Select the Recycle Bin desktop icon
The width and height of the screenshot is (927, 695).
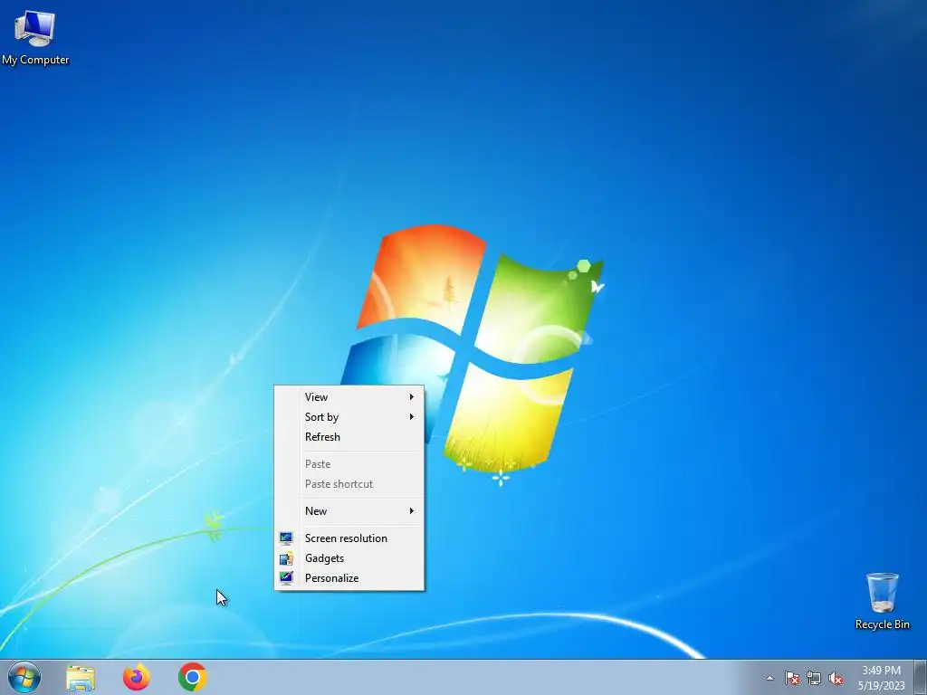point(882,601)
